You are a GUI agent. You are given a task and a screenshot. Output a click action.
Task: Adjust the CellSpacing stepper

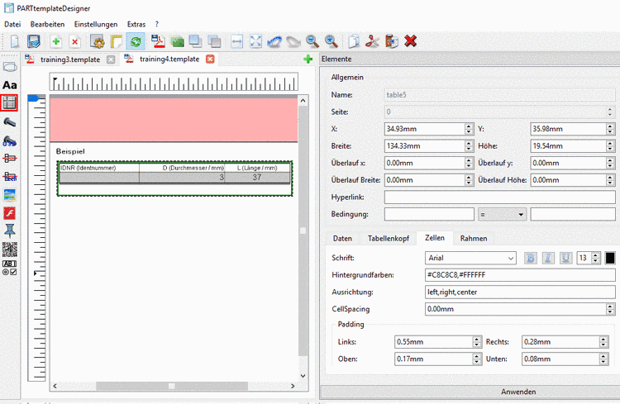click(x=610, y=309)
